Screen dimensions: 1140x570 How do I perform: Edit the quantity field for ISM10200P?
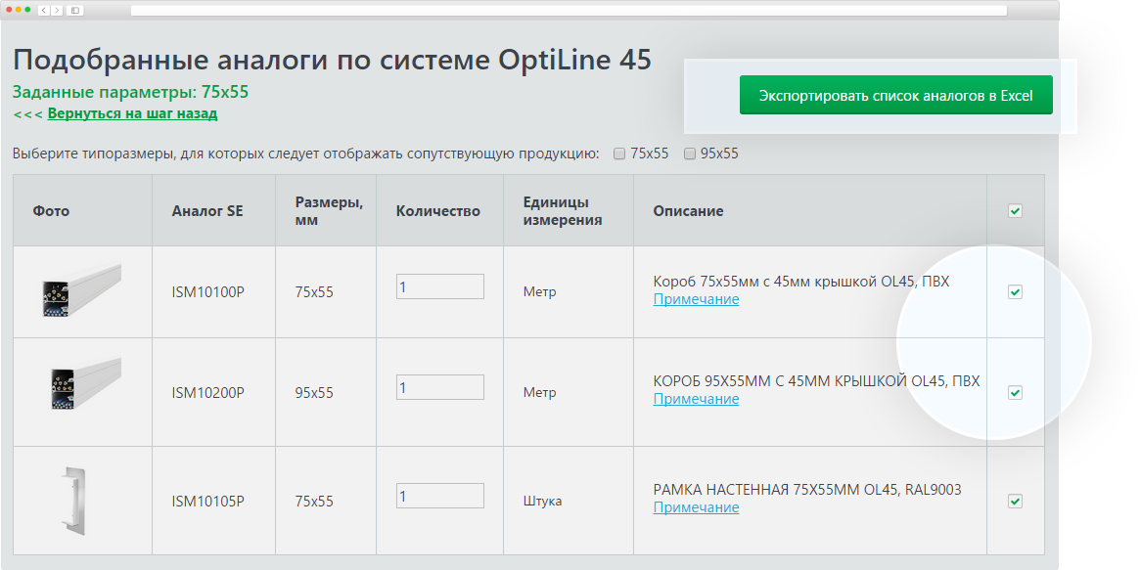point(440,387)
